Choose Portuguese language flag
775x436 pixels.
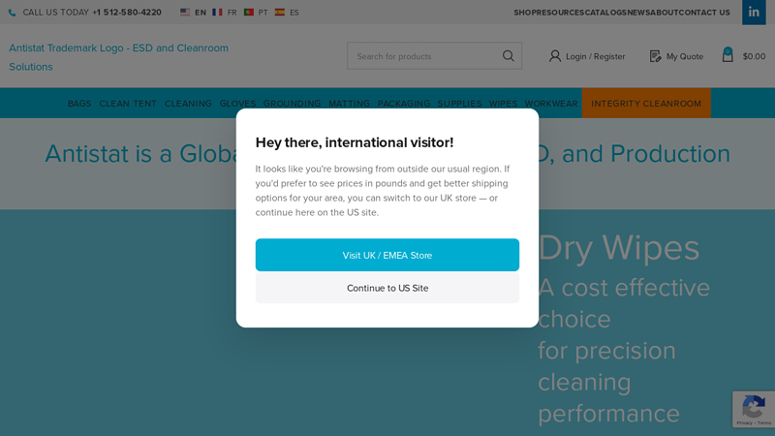click(249, 13)
